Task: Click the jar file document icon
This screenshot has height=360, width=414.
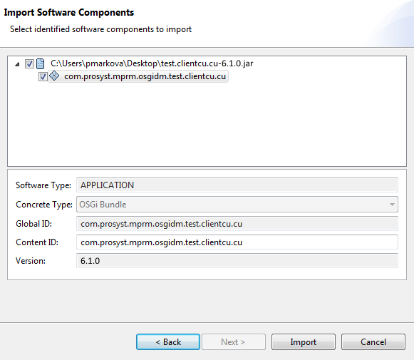Action: (x=40, y=63)
